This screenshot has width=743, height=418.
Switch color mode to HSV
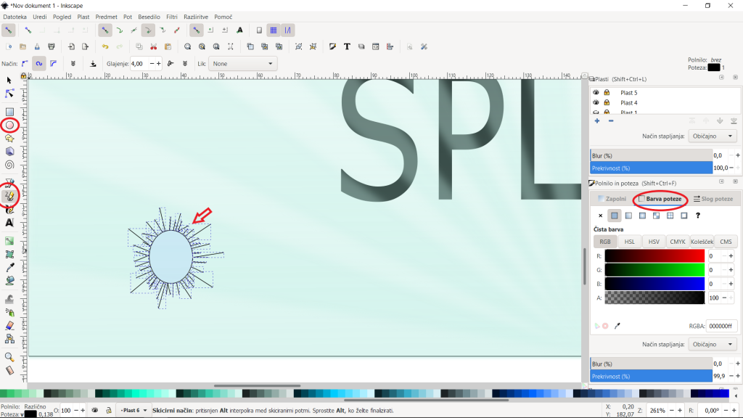[654, 242]
